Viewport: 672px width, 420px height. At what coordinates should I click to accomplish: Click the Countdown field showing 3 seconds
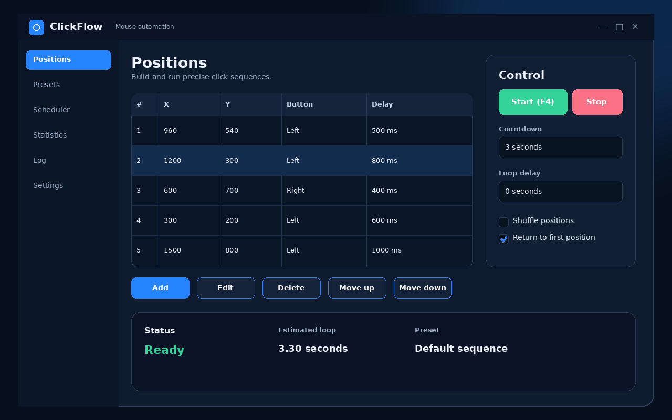coord(560,147)
